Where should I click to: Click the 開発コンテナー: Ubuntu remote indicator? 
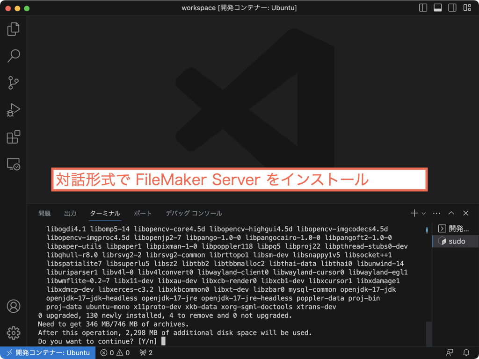coord(48,353)
